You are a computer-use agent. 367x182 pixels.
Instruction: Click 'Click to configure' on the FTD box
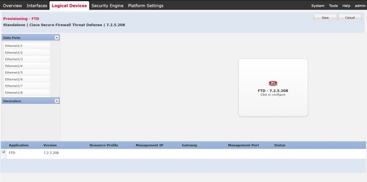[x=273, y=95]
